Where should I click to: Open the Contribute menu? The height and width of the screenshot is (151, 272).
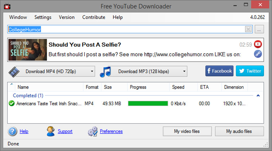point(94,17)
